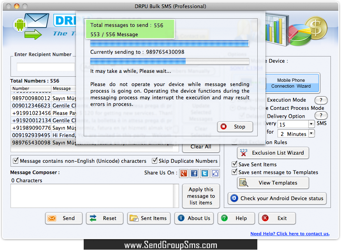Select row with number +91989090776
The image size is (341, 250).
point(44,128)
